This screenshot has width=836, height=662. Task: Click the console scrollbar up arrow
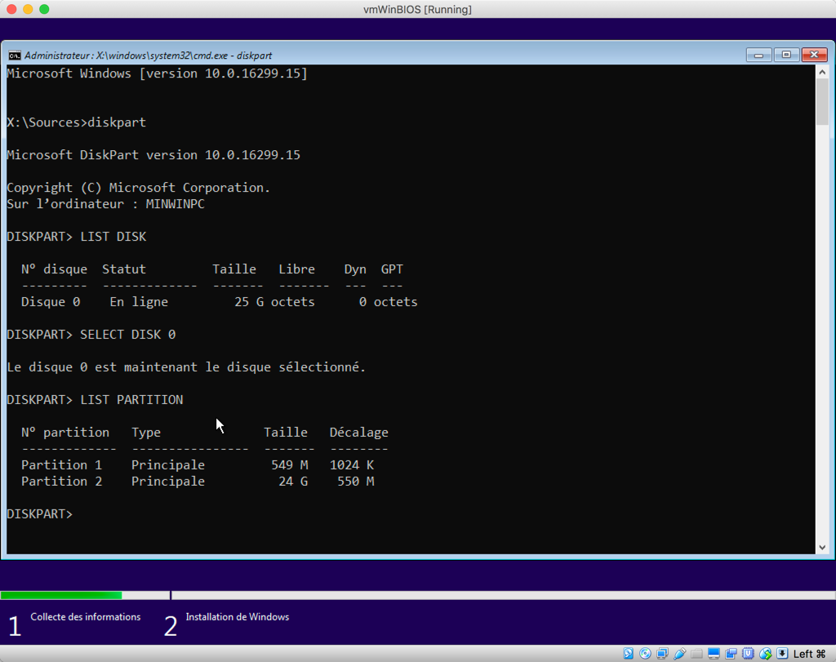[x=822, y=72]
